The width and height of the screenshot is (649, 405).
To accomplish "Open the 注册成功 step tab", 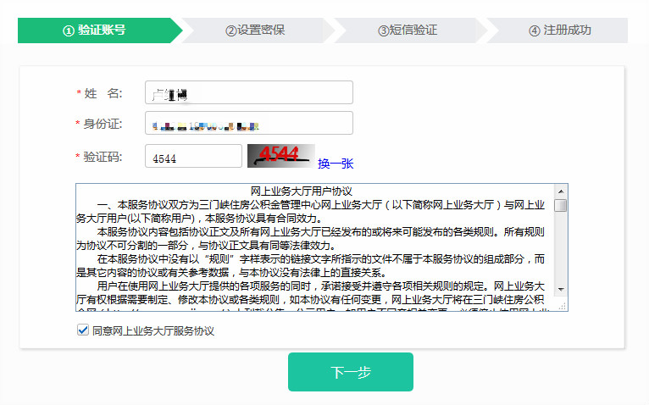I will point(560,30).
